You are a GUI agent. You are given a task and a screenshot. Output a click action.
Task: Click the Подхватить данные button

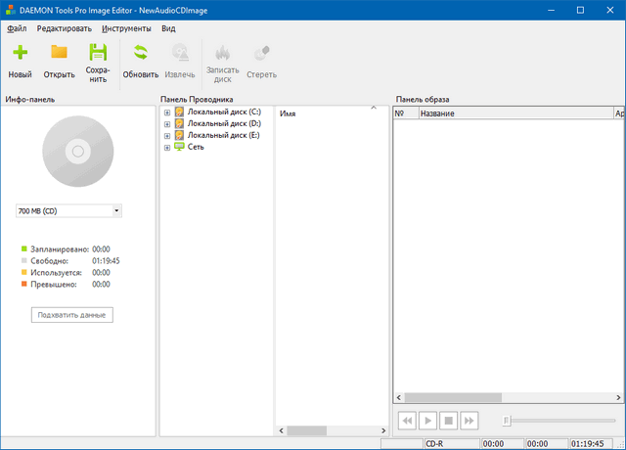tap(72, 315)
